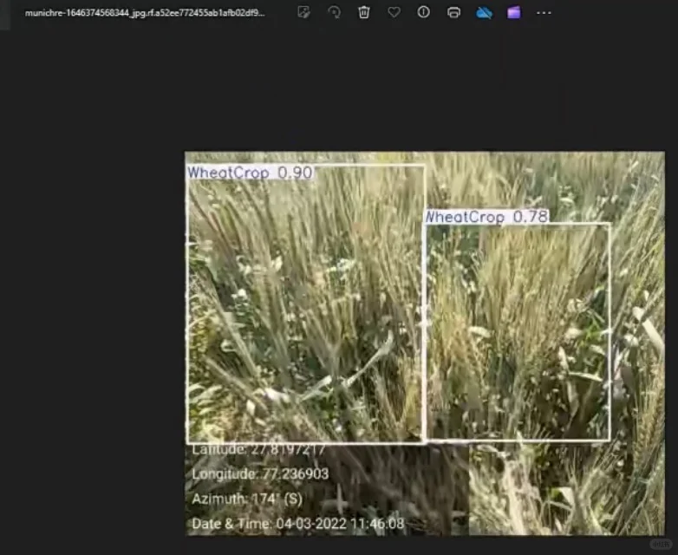Click the file name munichre-1646374568344 title

tap(145, 12)
